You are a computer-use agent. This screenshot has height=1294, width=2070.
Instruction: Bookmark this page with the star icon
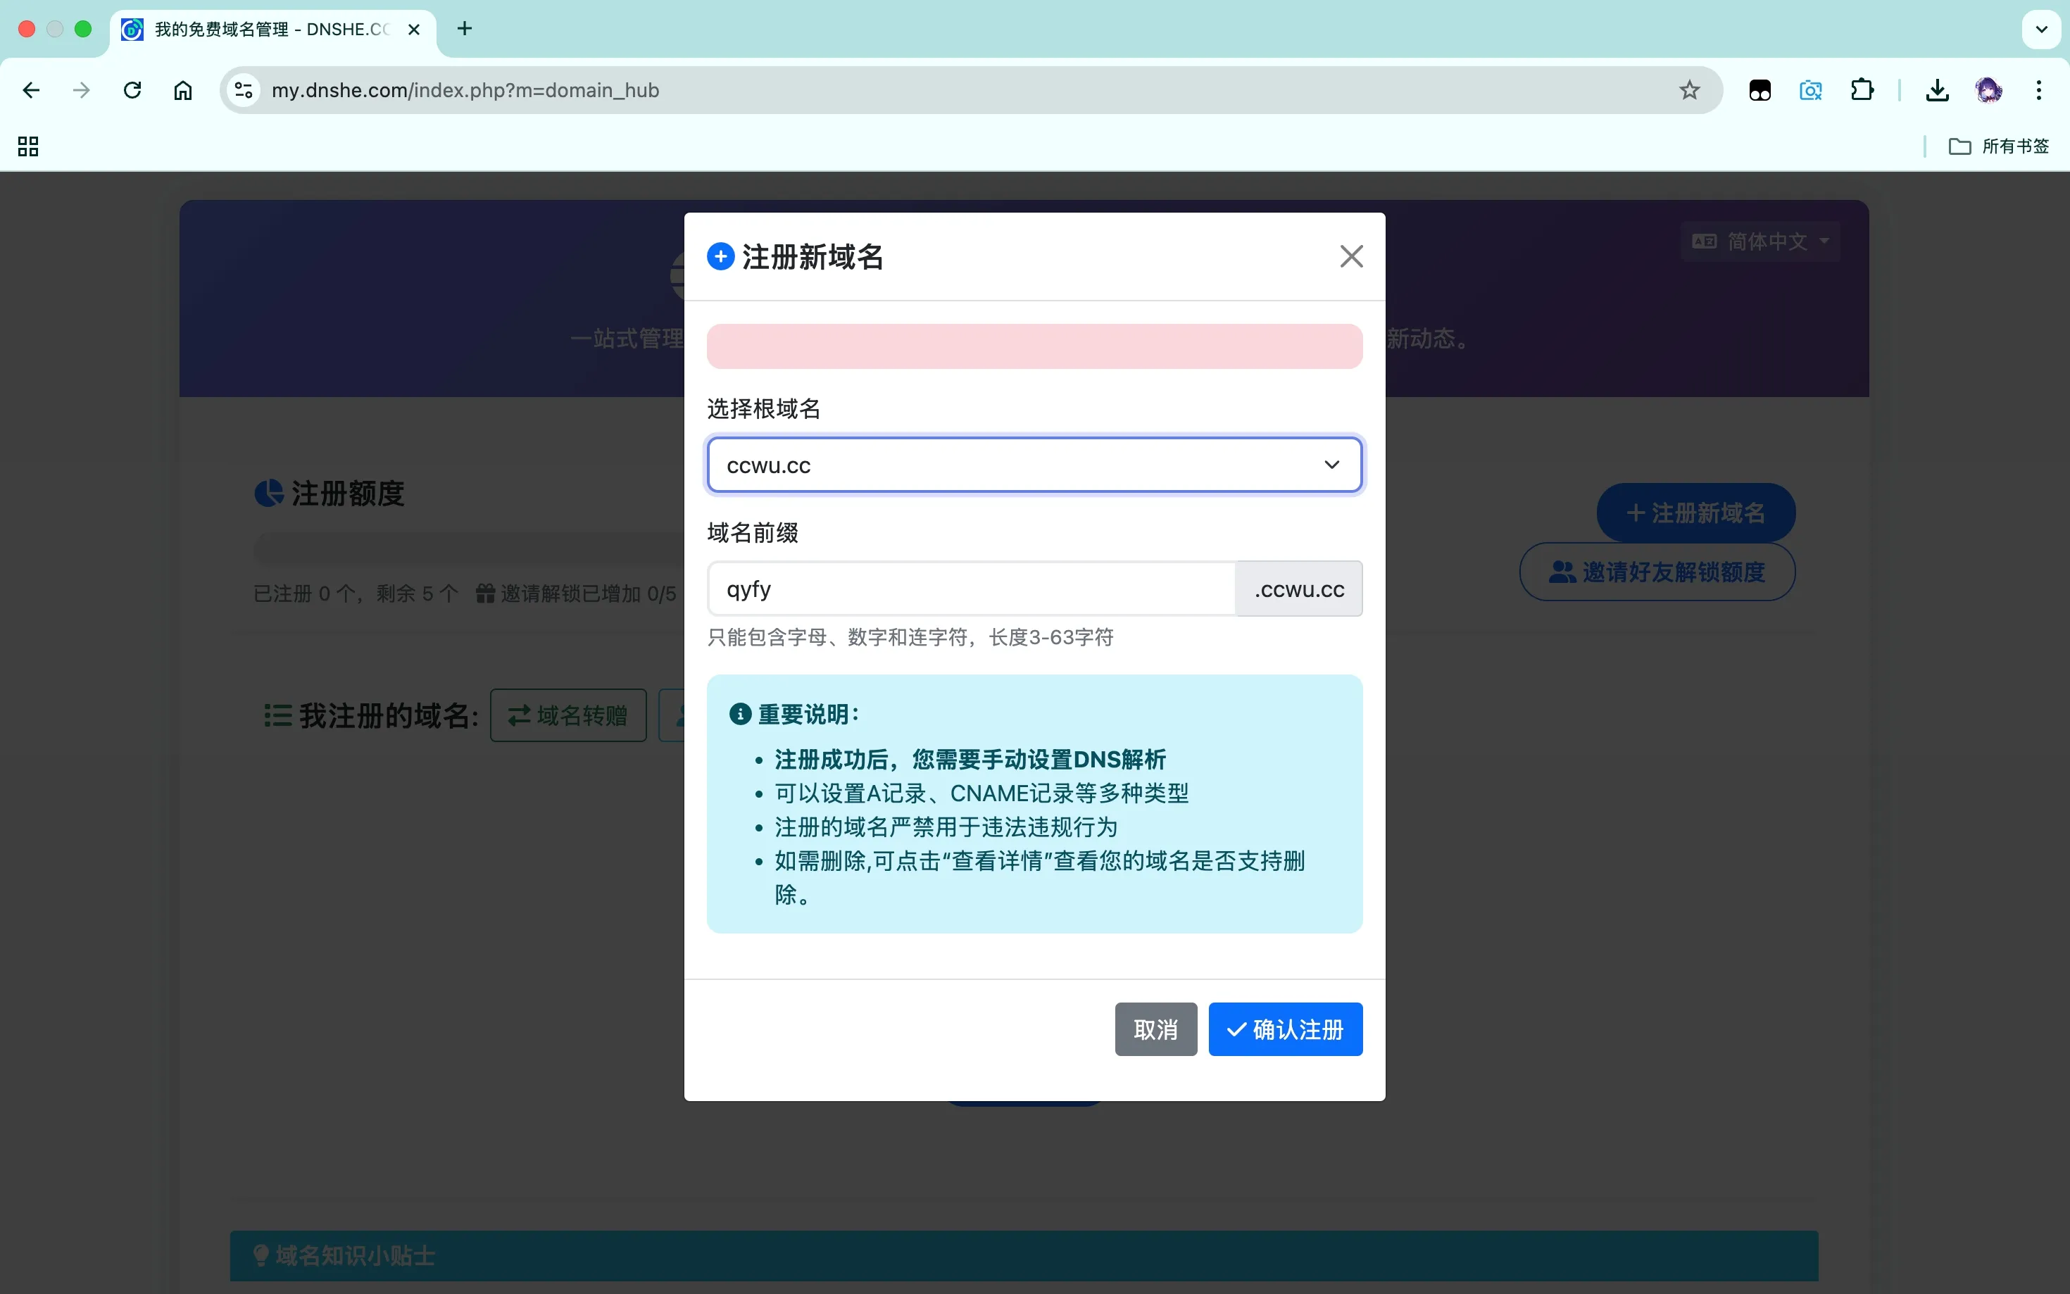1688,90
